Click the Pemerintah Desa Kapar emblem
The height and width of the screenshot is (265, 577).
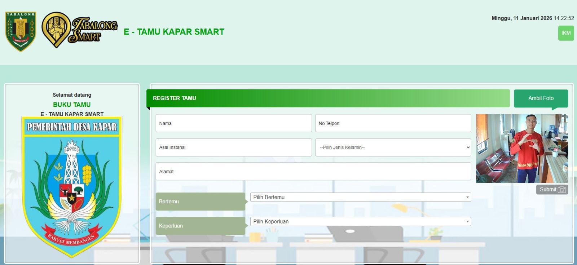[x=72, y=187]
